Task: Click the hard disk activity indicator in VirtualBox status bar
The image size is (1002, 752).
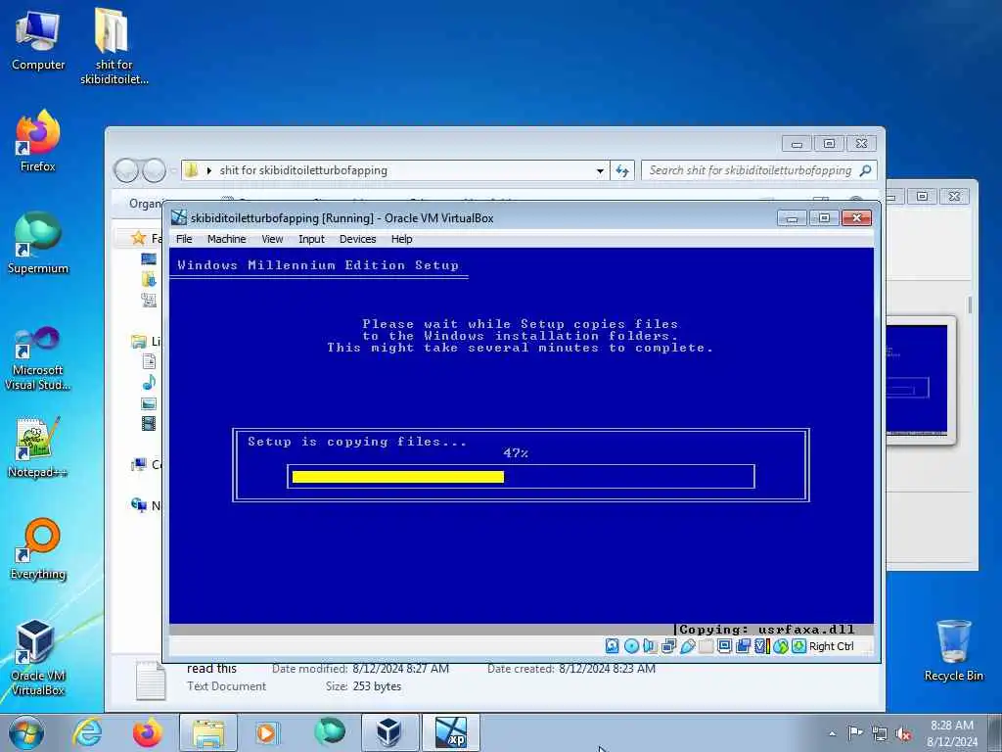Action: 612,646
